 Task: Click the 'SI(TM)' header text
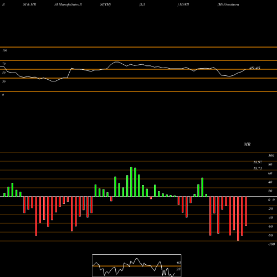[106, 4]
